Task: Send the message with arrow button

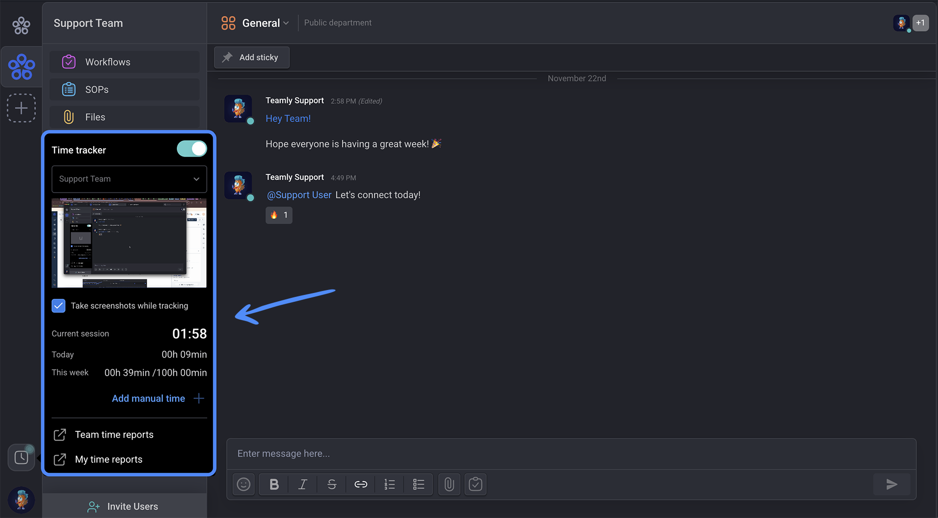Action: pos(892,485)
